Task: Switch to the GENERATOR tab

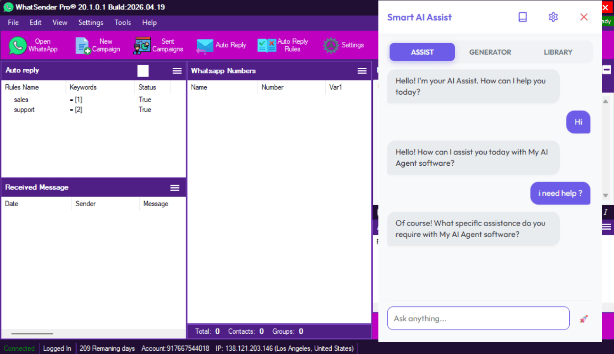Action: 490,52
